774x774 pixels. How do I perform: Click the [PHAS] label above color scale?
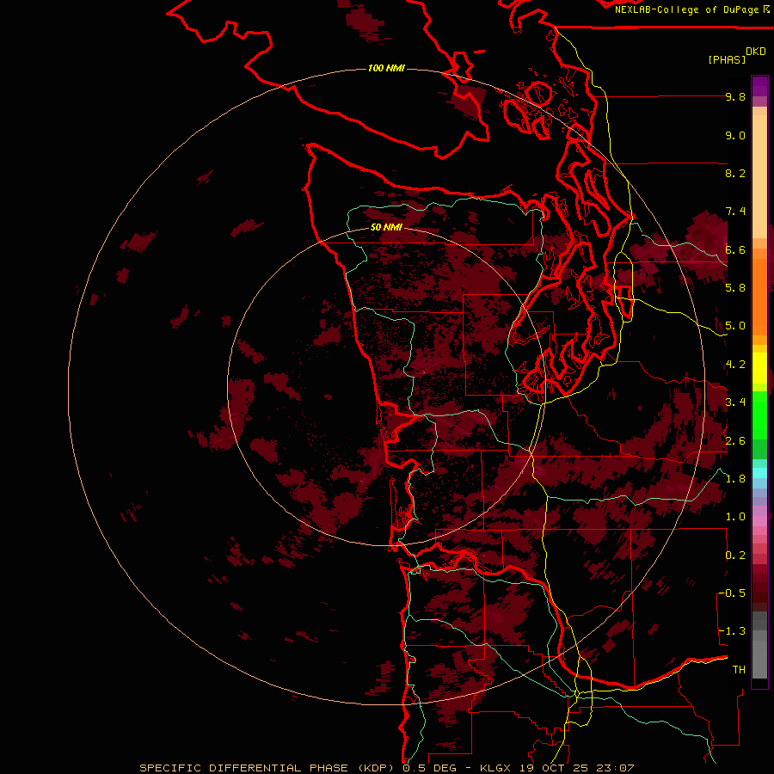pyautogui.click(x=727, y=59)
